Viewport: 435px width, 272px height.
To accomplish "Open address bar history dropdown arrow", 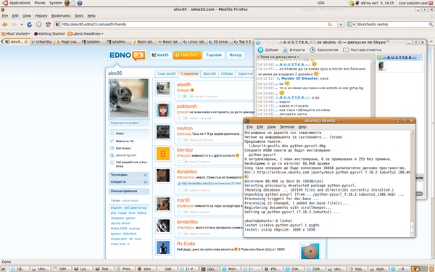I will click(x=341, y=25).
